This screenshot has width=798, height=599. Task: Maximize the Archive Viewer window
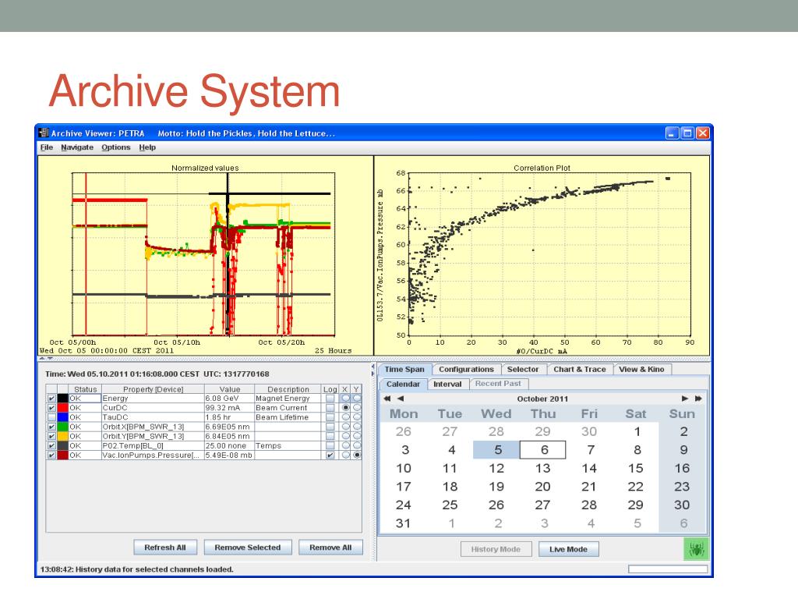pyautogui.click(x=687, y=133)
